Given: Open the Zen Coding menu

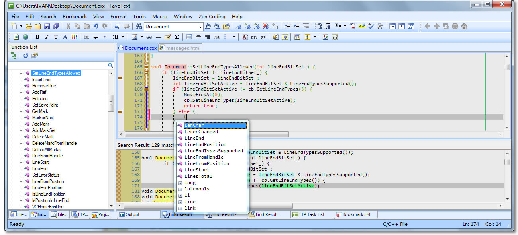Looking at the screenshot, I should (212, 17).
